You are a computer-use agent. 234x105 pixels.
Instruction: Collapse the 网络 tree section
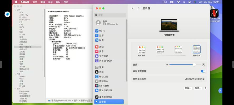pos(15,74)
